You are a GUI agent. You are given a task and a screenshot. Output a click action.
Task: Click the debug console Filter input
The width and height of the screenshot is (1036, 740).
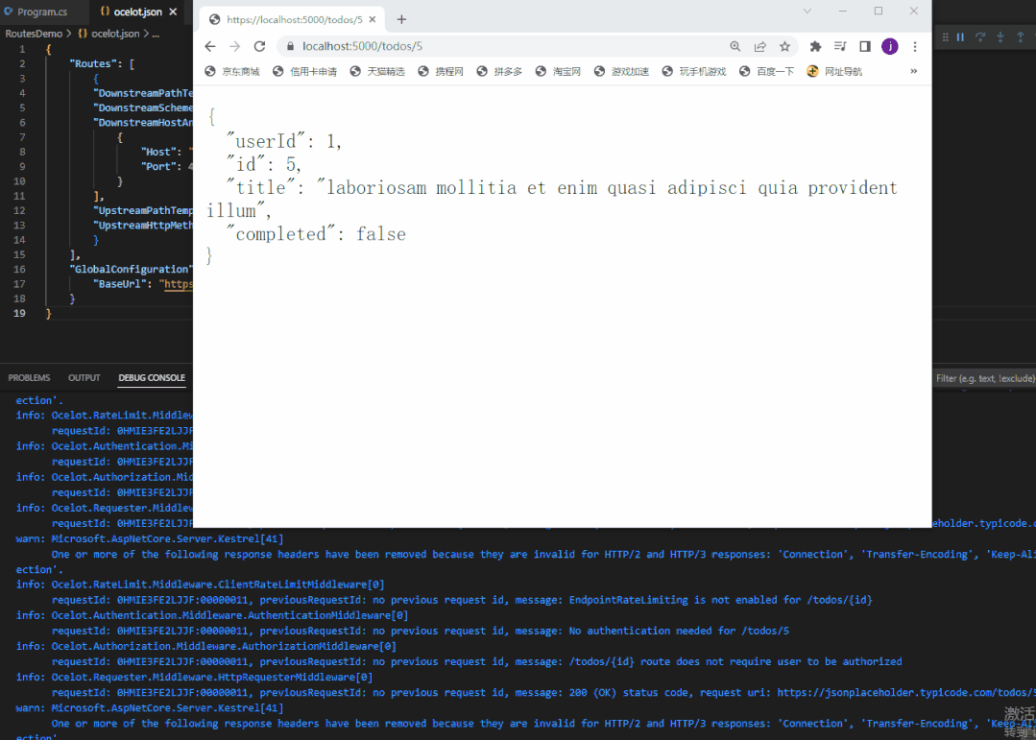984,378
